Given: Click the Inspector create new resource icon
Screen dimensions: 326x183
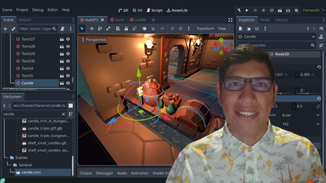Looking at the screenshot, I should point(241,28).
